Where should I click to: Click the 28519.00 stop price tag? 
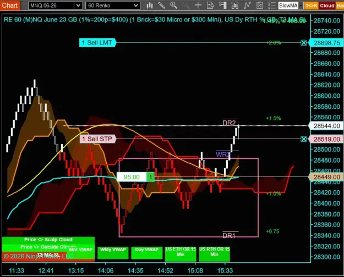(326, 139)
